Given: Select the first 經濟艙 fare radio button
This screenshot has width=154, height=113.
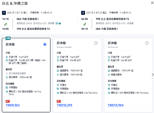Looking at the screenshot, I should (x=45, y=45).
